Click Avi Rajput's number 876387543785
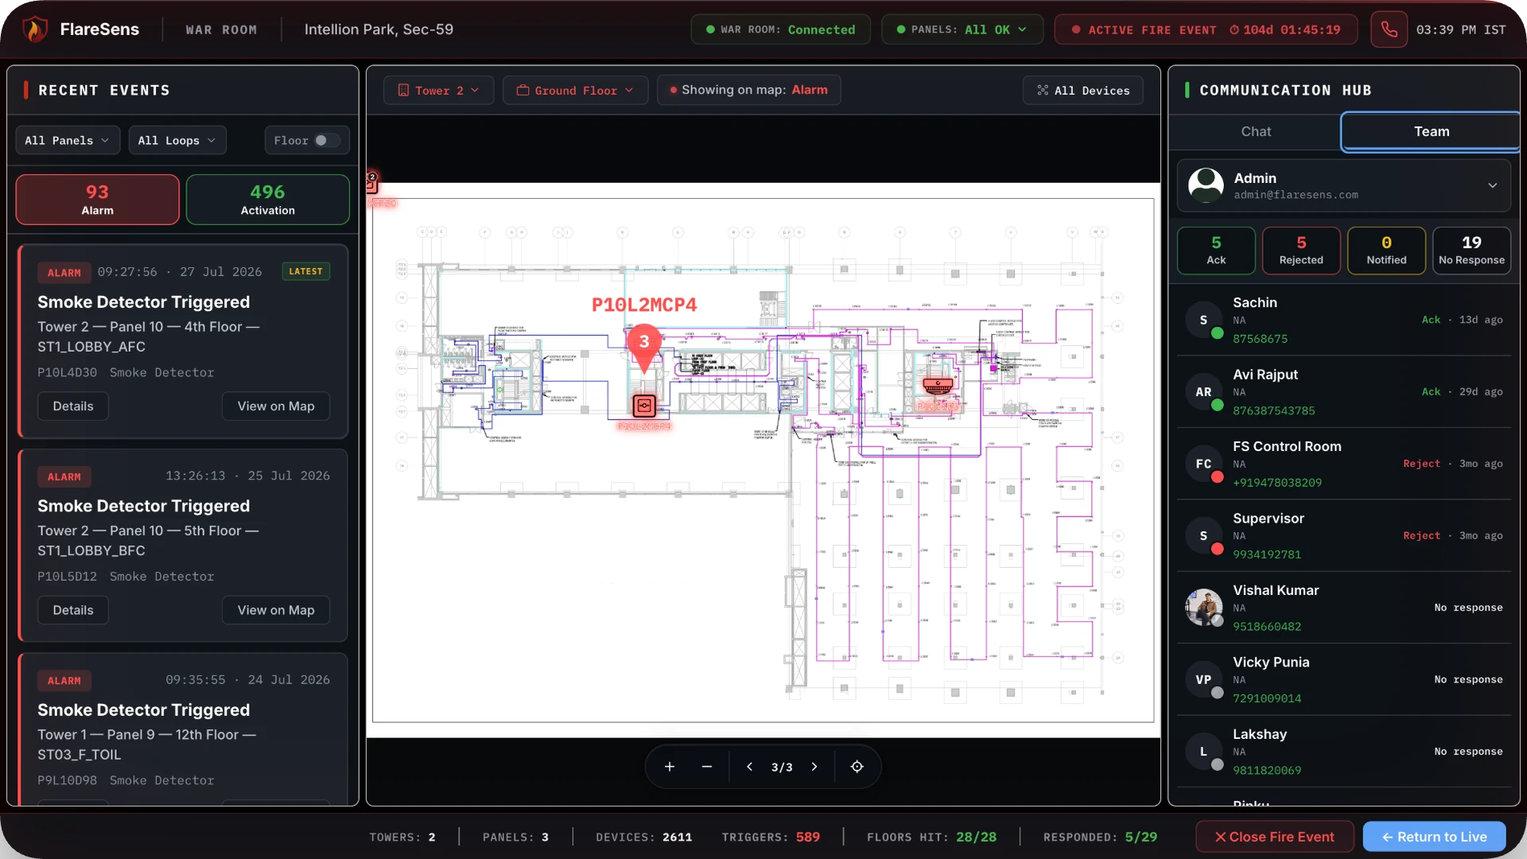1527x859 pixels. (x=1273, y=411)
